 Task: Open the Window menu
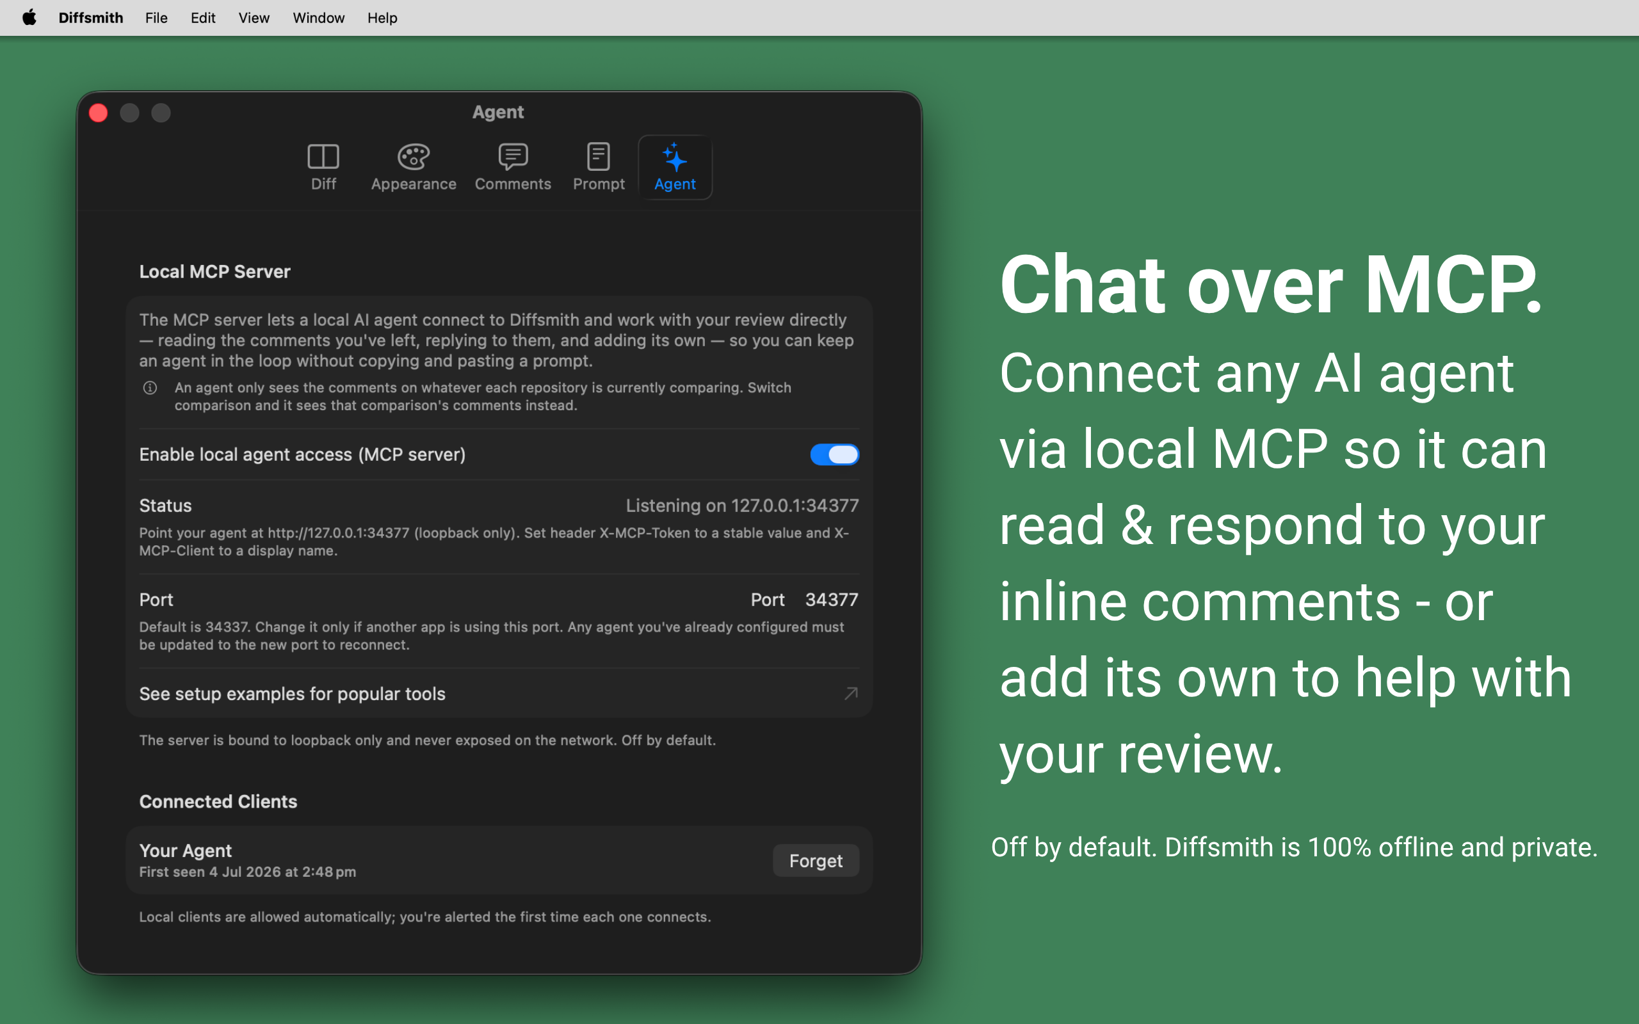(318, 18)
